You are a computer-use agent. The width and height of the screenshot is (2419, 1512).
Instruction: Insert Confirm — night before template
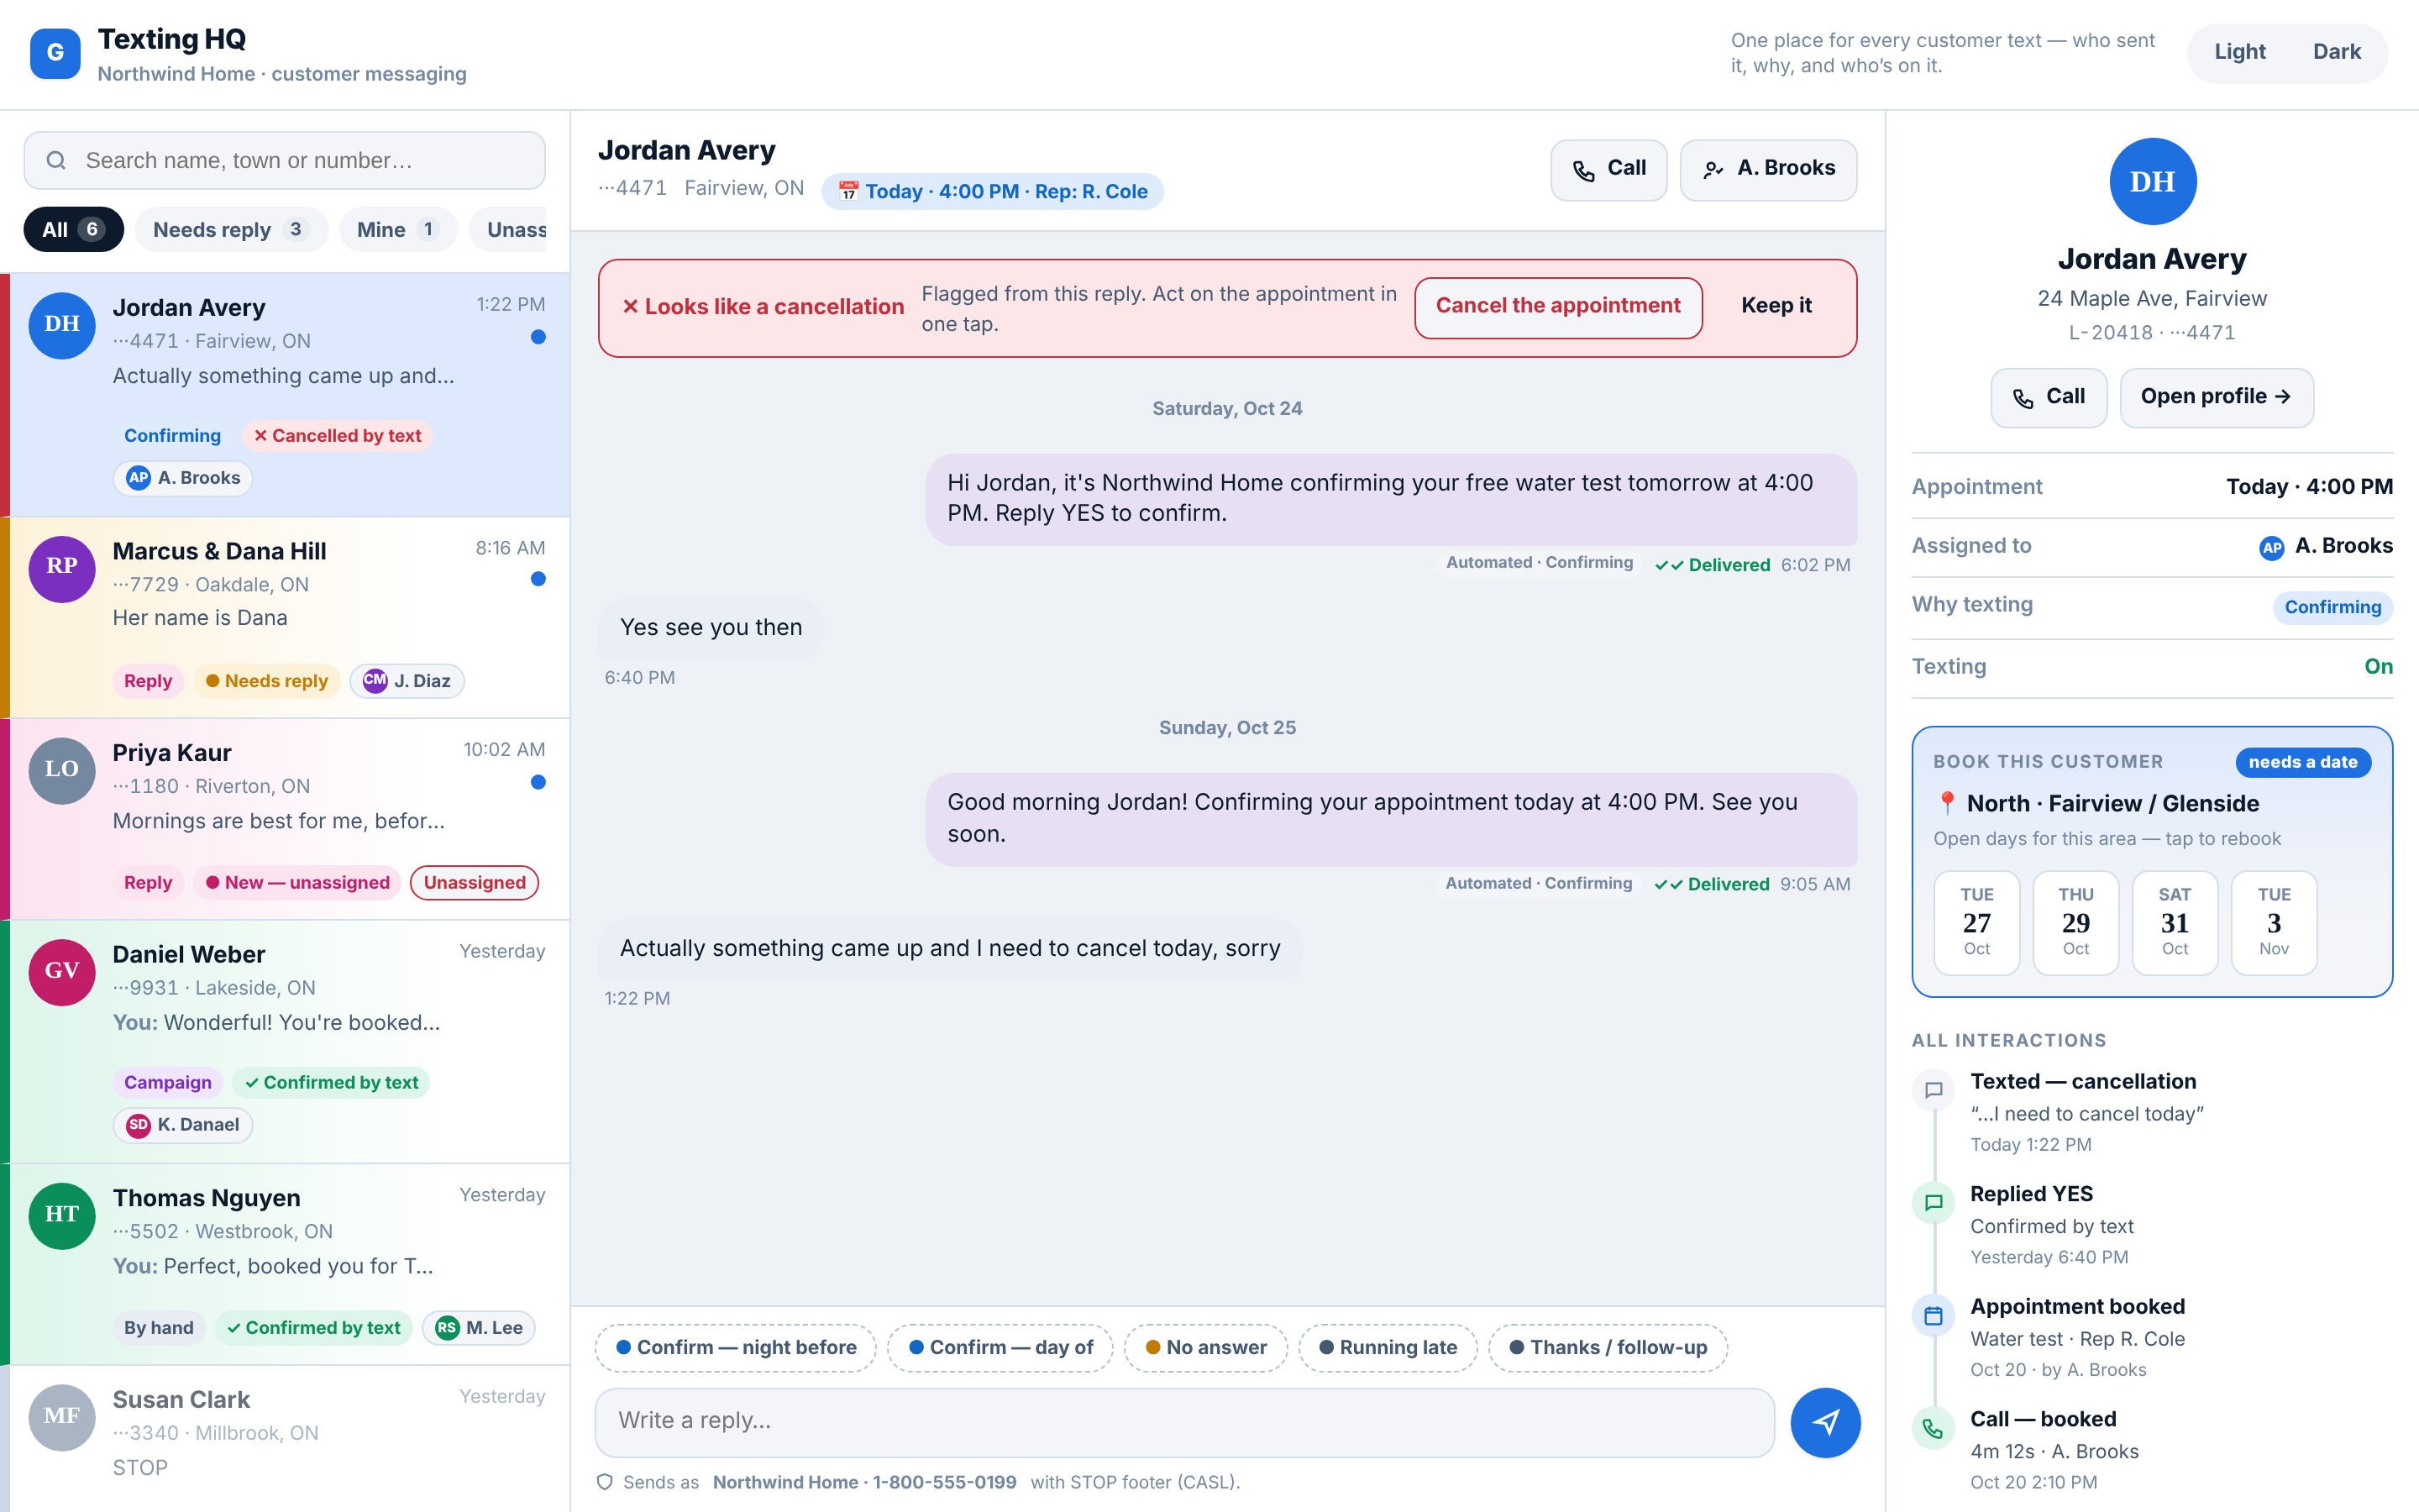coord(735,1347)
